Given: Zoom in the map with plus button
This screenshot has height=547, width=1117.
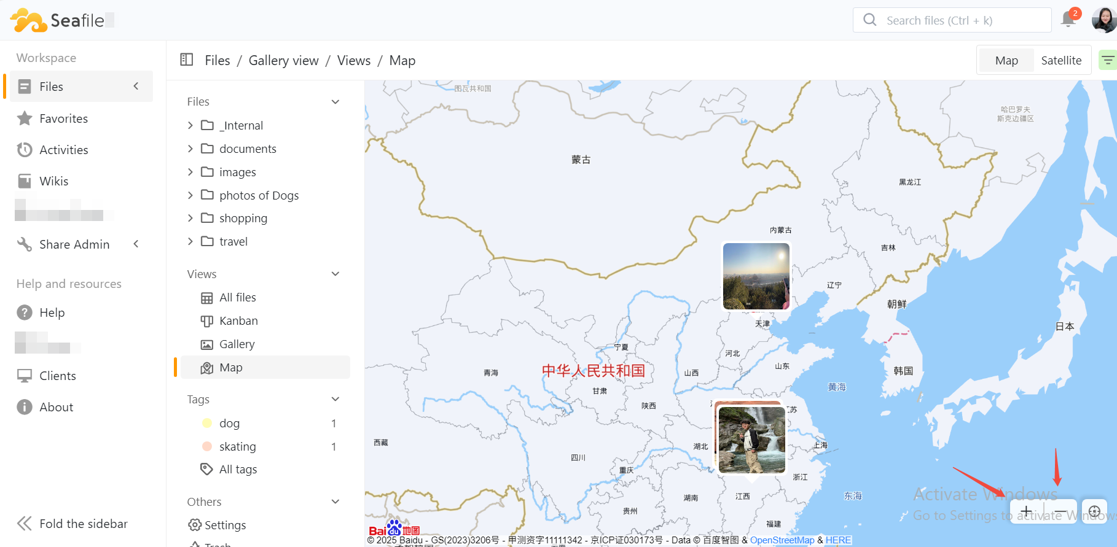Looking at the screenshot, I should 1026,511.
